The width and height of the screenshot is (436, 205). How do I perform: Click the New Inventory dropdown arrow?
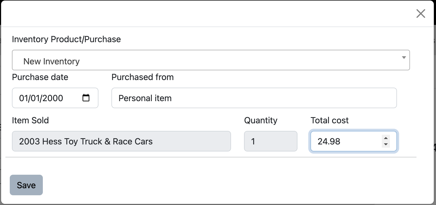click(404, 58)
